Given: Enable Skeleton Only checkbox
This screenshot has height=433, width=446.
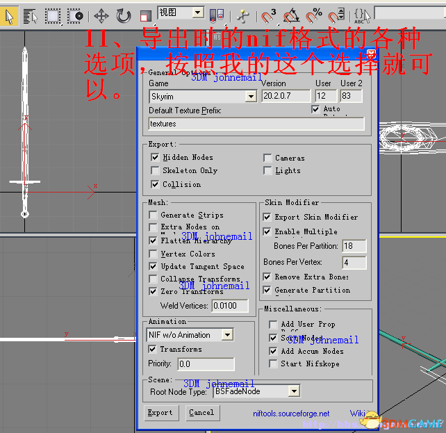Looking at the screenshot, I should 155,170.
